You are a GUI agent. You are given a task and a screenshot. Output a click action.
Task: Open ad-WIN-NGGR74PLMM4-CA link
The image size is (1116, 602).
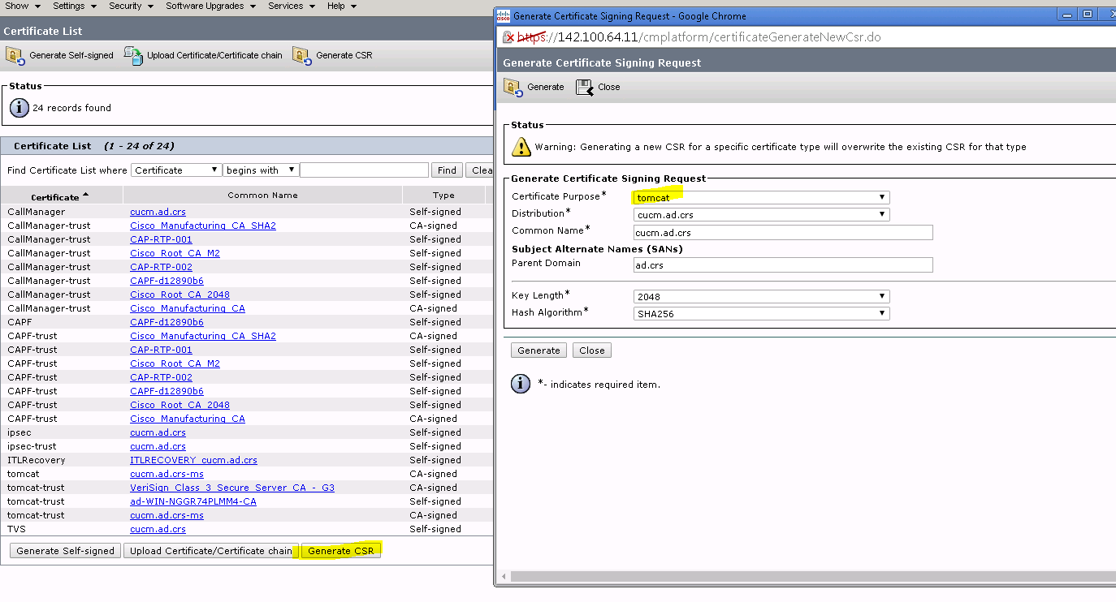coord(193,501)
